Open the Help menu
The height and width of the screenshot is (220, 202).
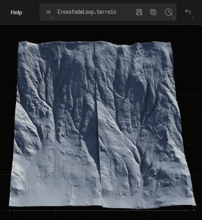[x=16, y=12]
